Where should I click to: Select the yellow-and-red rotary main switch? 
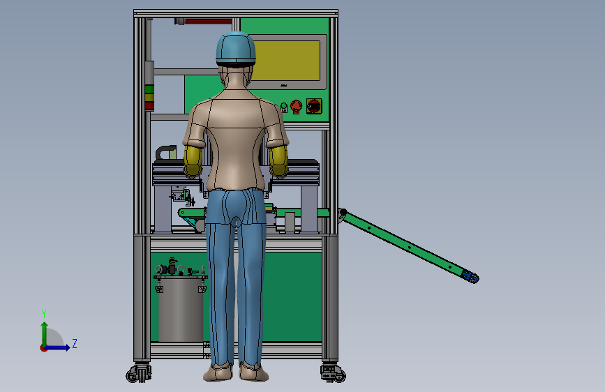click(314, 106)
